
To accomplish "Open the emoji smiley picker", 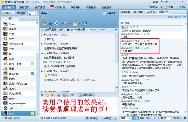I will point(47,95).
